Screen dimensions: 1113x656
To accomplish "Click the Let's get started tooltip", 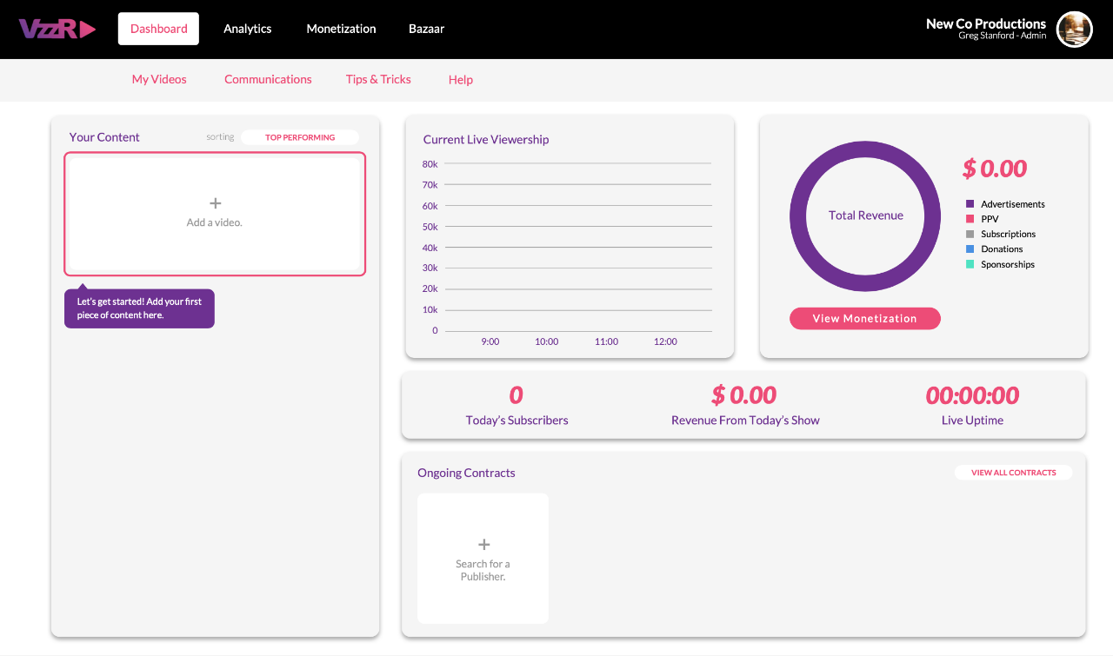I will tap(139, 308).
